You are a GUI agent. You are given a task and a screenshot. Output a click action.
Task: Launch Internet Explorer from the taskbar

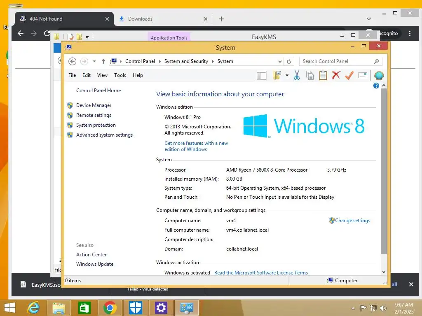(x=33, y=308)
